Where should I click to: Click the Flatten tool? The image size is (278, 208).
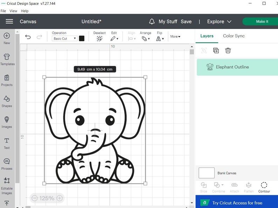(x=249, y=187)
